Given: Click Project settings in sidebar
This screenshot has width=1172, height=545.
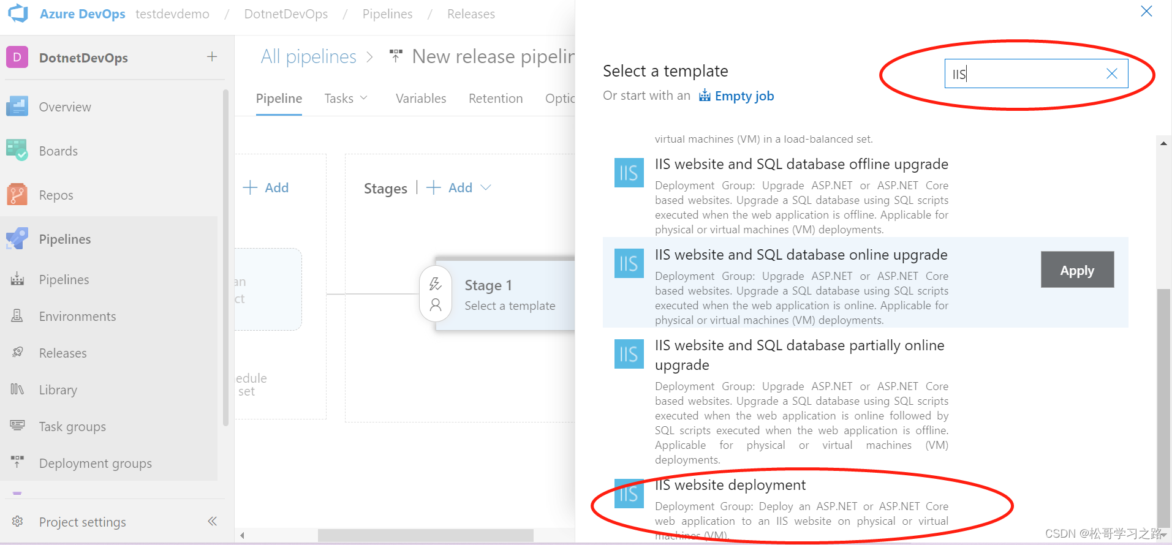Looking at the screenshot, I should (x=82, y=522).
